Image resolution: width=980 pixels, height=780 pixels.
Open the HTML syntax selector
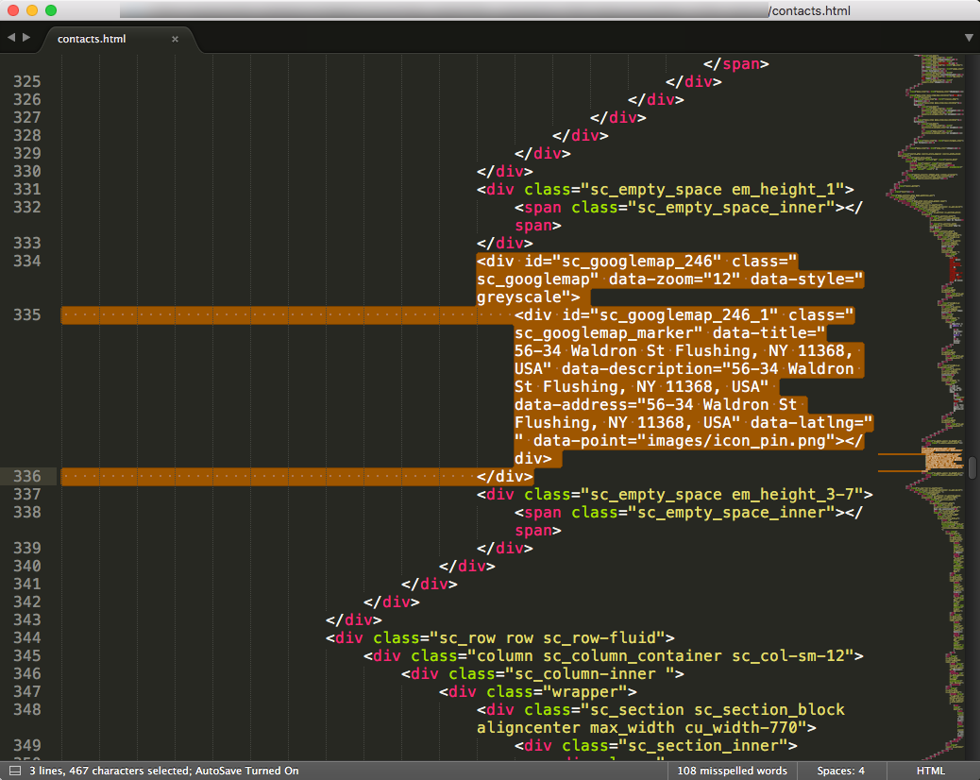pos(930,771)
